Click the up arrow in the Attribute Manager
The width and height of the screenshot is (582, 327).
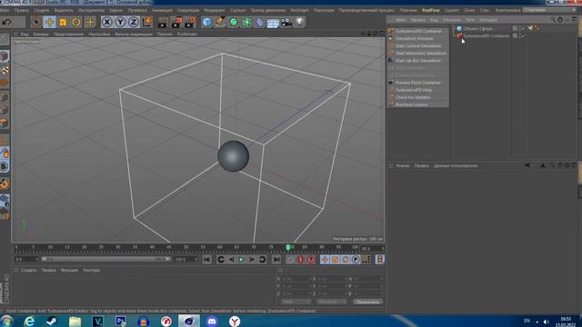(x=543, y=165)
